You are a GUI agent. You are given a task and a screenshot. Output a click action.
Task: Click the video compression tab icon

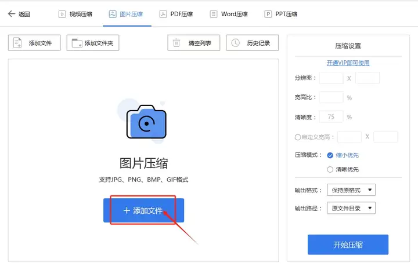pyautogui.click(x=62, y=14)
